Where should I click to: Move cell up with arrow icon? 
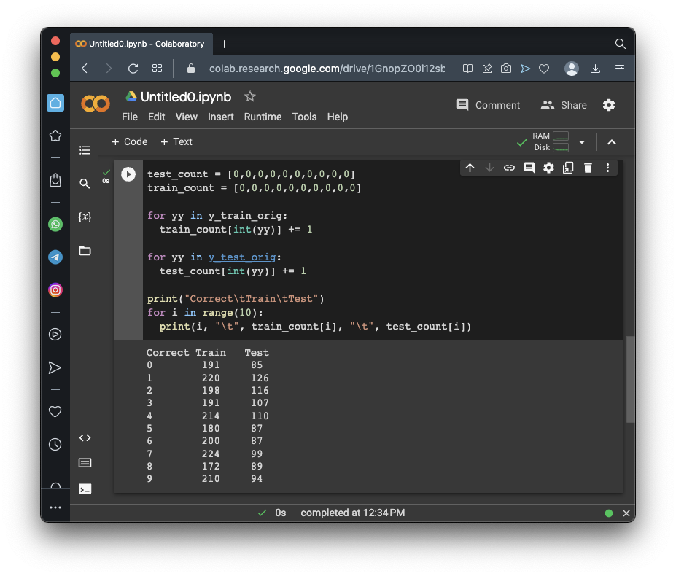pos(470,168)
